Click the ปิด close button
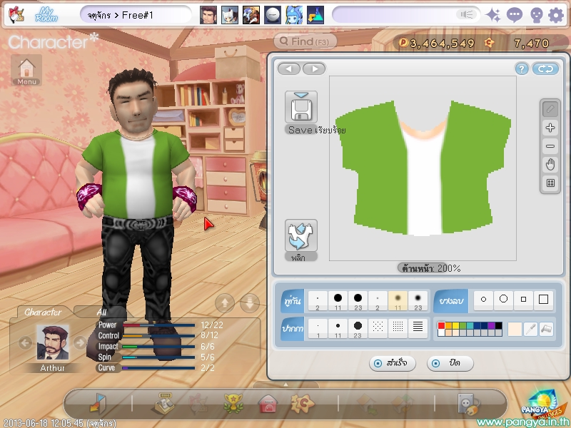The width and height of the screenshot is (571, 428). [x=450, y=363]
